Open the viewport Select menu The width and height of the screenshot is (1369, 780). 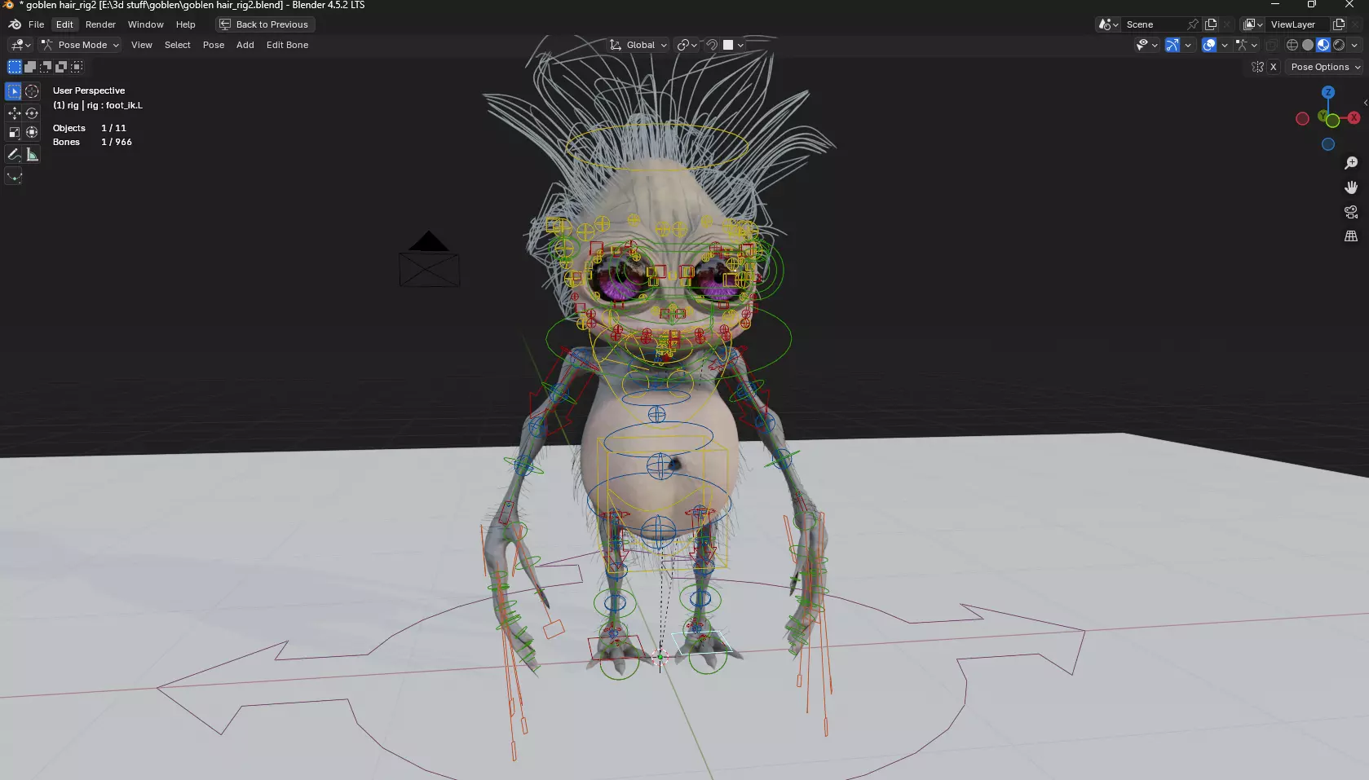[x=177, y=45]
